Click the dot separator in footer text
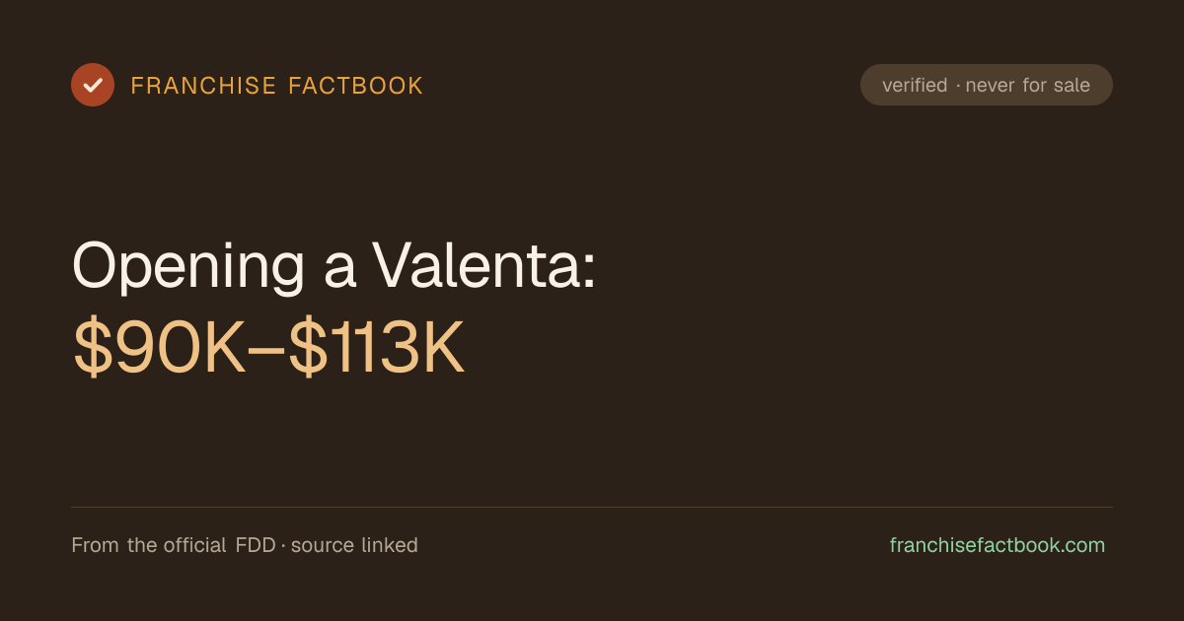This screenshot has height=621, width=1184. 284,546
